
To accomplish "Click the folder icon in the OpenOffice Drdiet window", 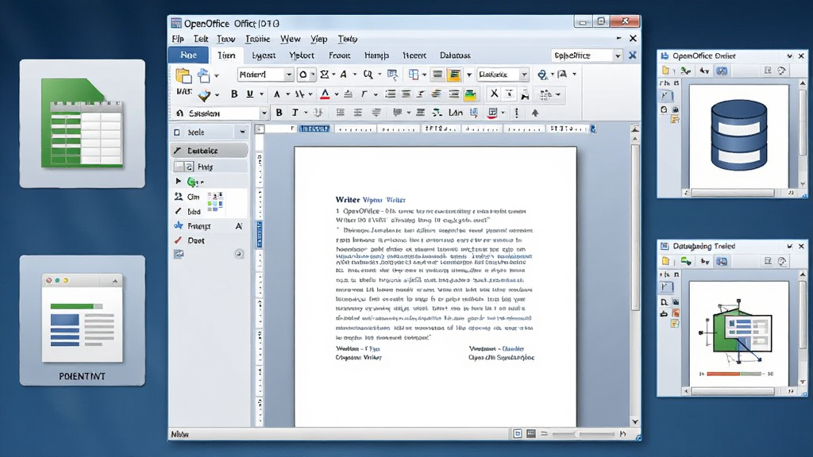I will pyautogui.click(x=666, y=71).
